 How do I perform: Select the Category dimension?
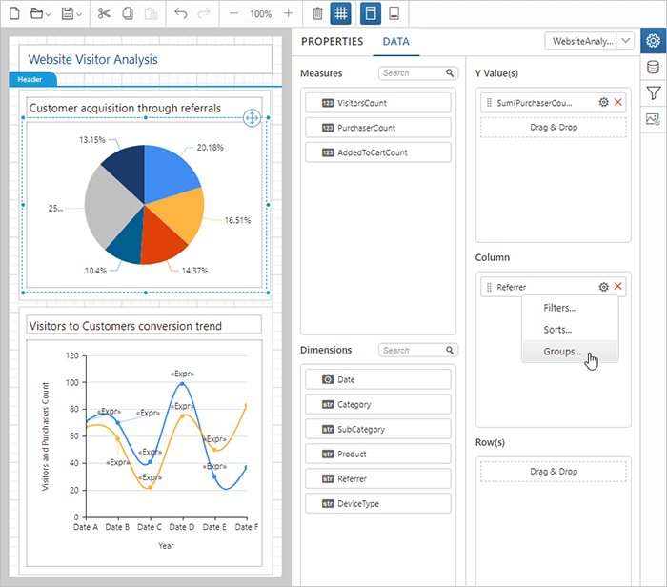click(377, 404)
